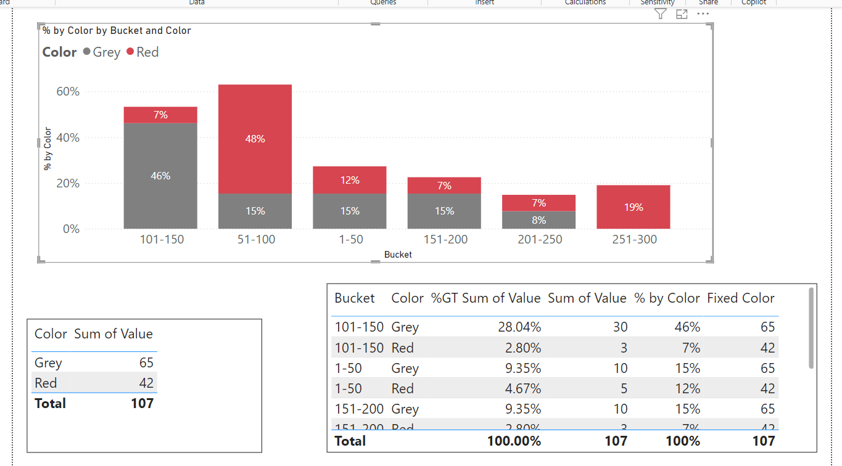Click the 201-250 label on the chart axis
This screenshot has width=842, height=466.
pos(540,240)
